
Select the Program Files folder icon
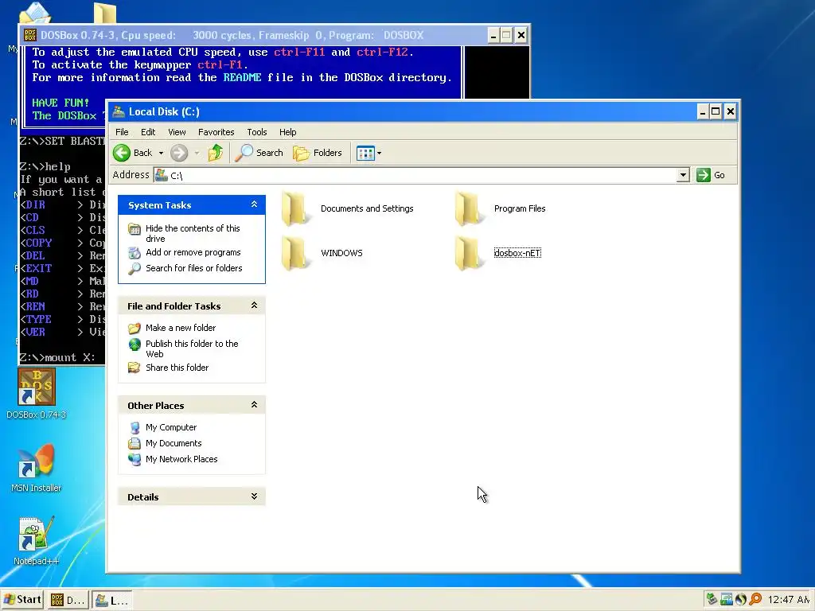coord(469,208)
